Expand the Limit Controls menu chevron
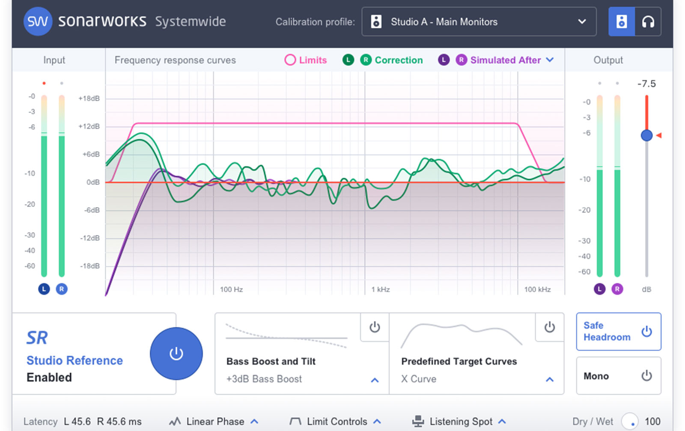The width and height of the screenshot is (685, 431). [x=377, y=422]
